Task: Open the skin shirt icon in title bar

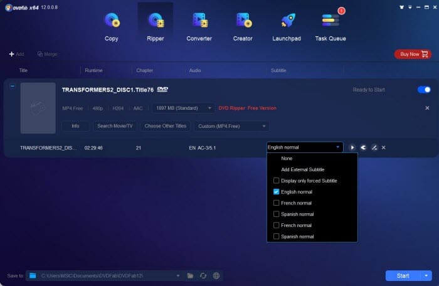Action: [401, 8]
